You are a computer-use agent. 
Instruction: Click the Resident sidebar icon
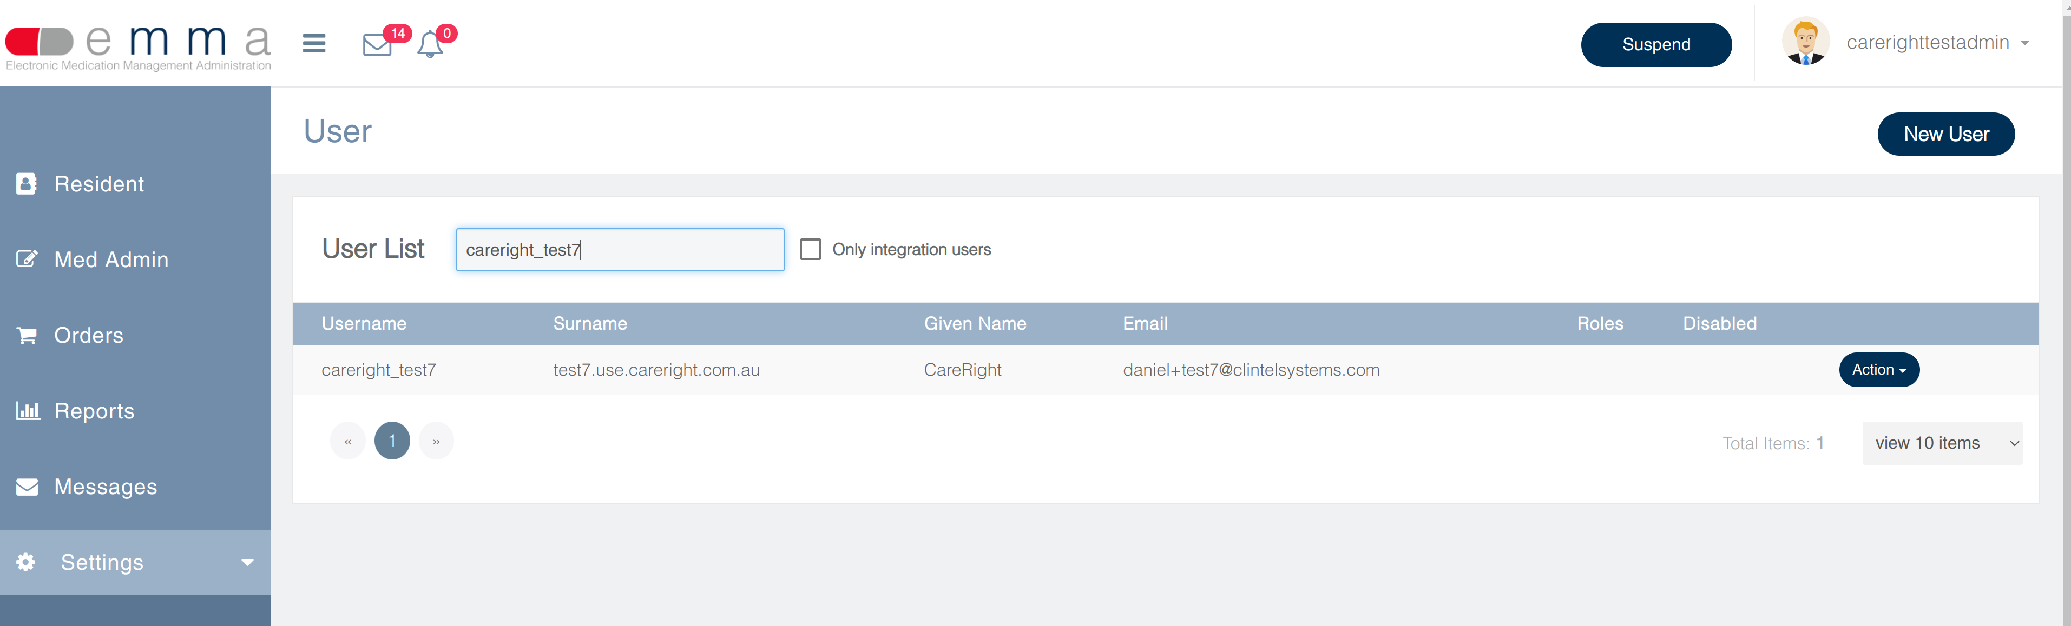point(27,184)
